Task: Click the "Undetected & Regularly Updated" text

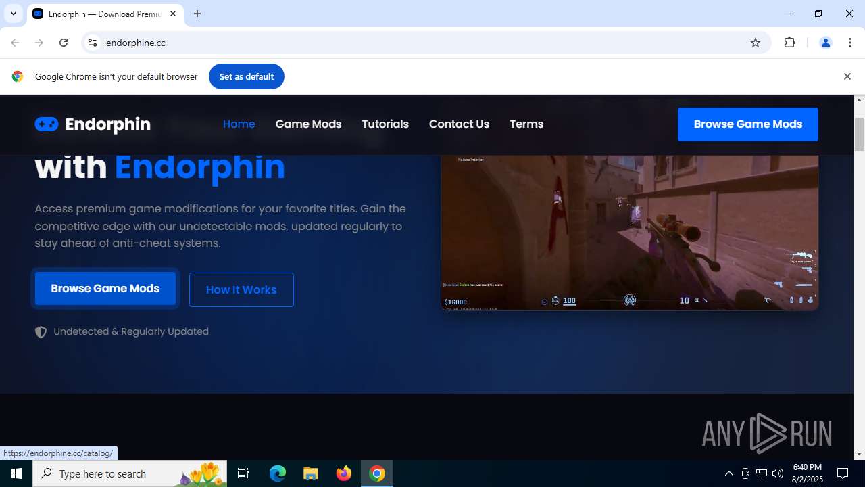Action: [x=131, y=332]
